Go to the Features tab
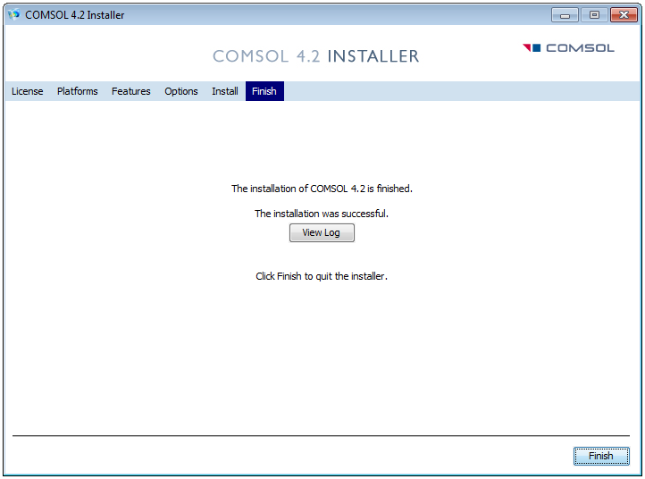 coord(130,91)
